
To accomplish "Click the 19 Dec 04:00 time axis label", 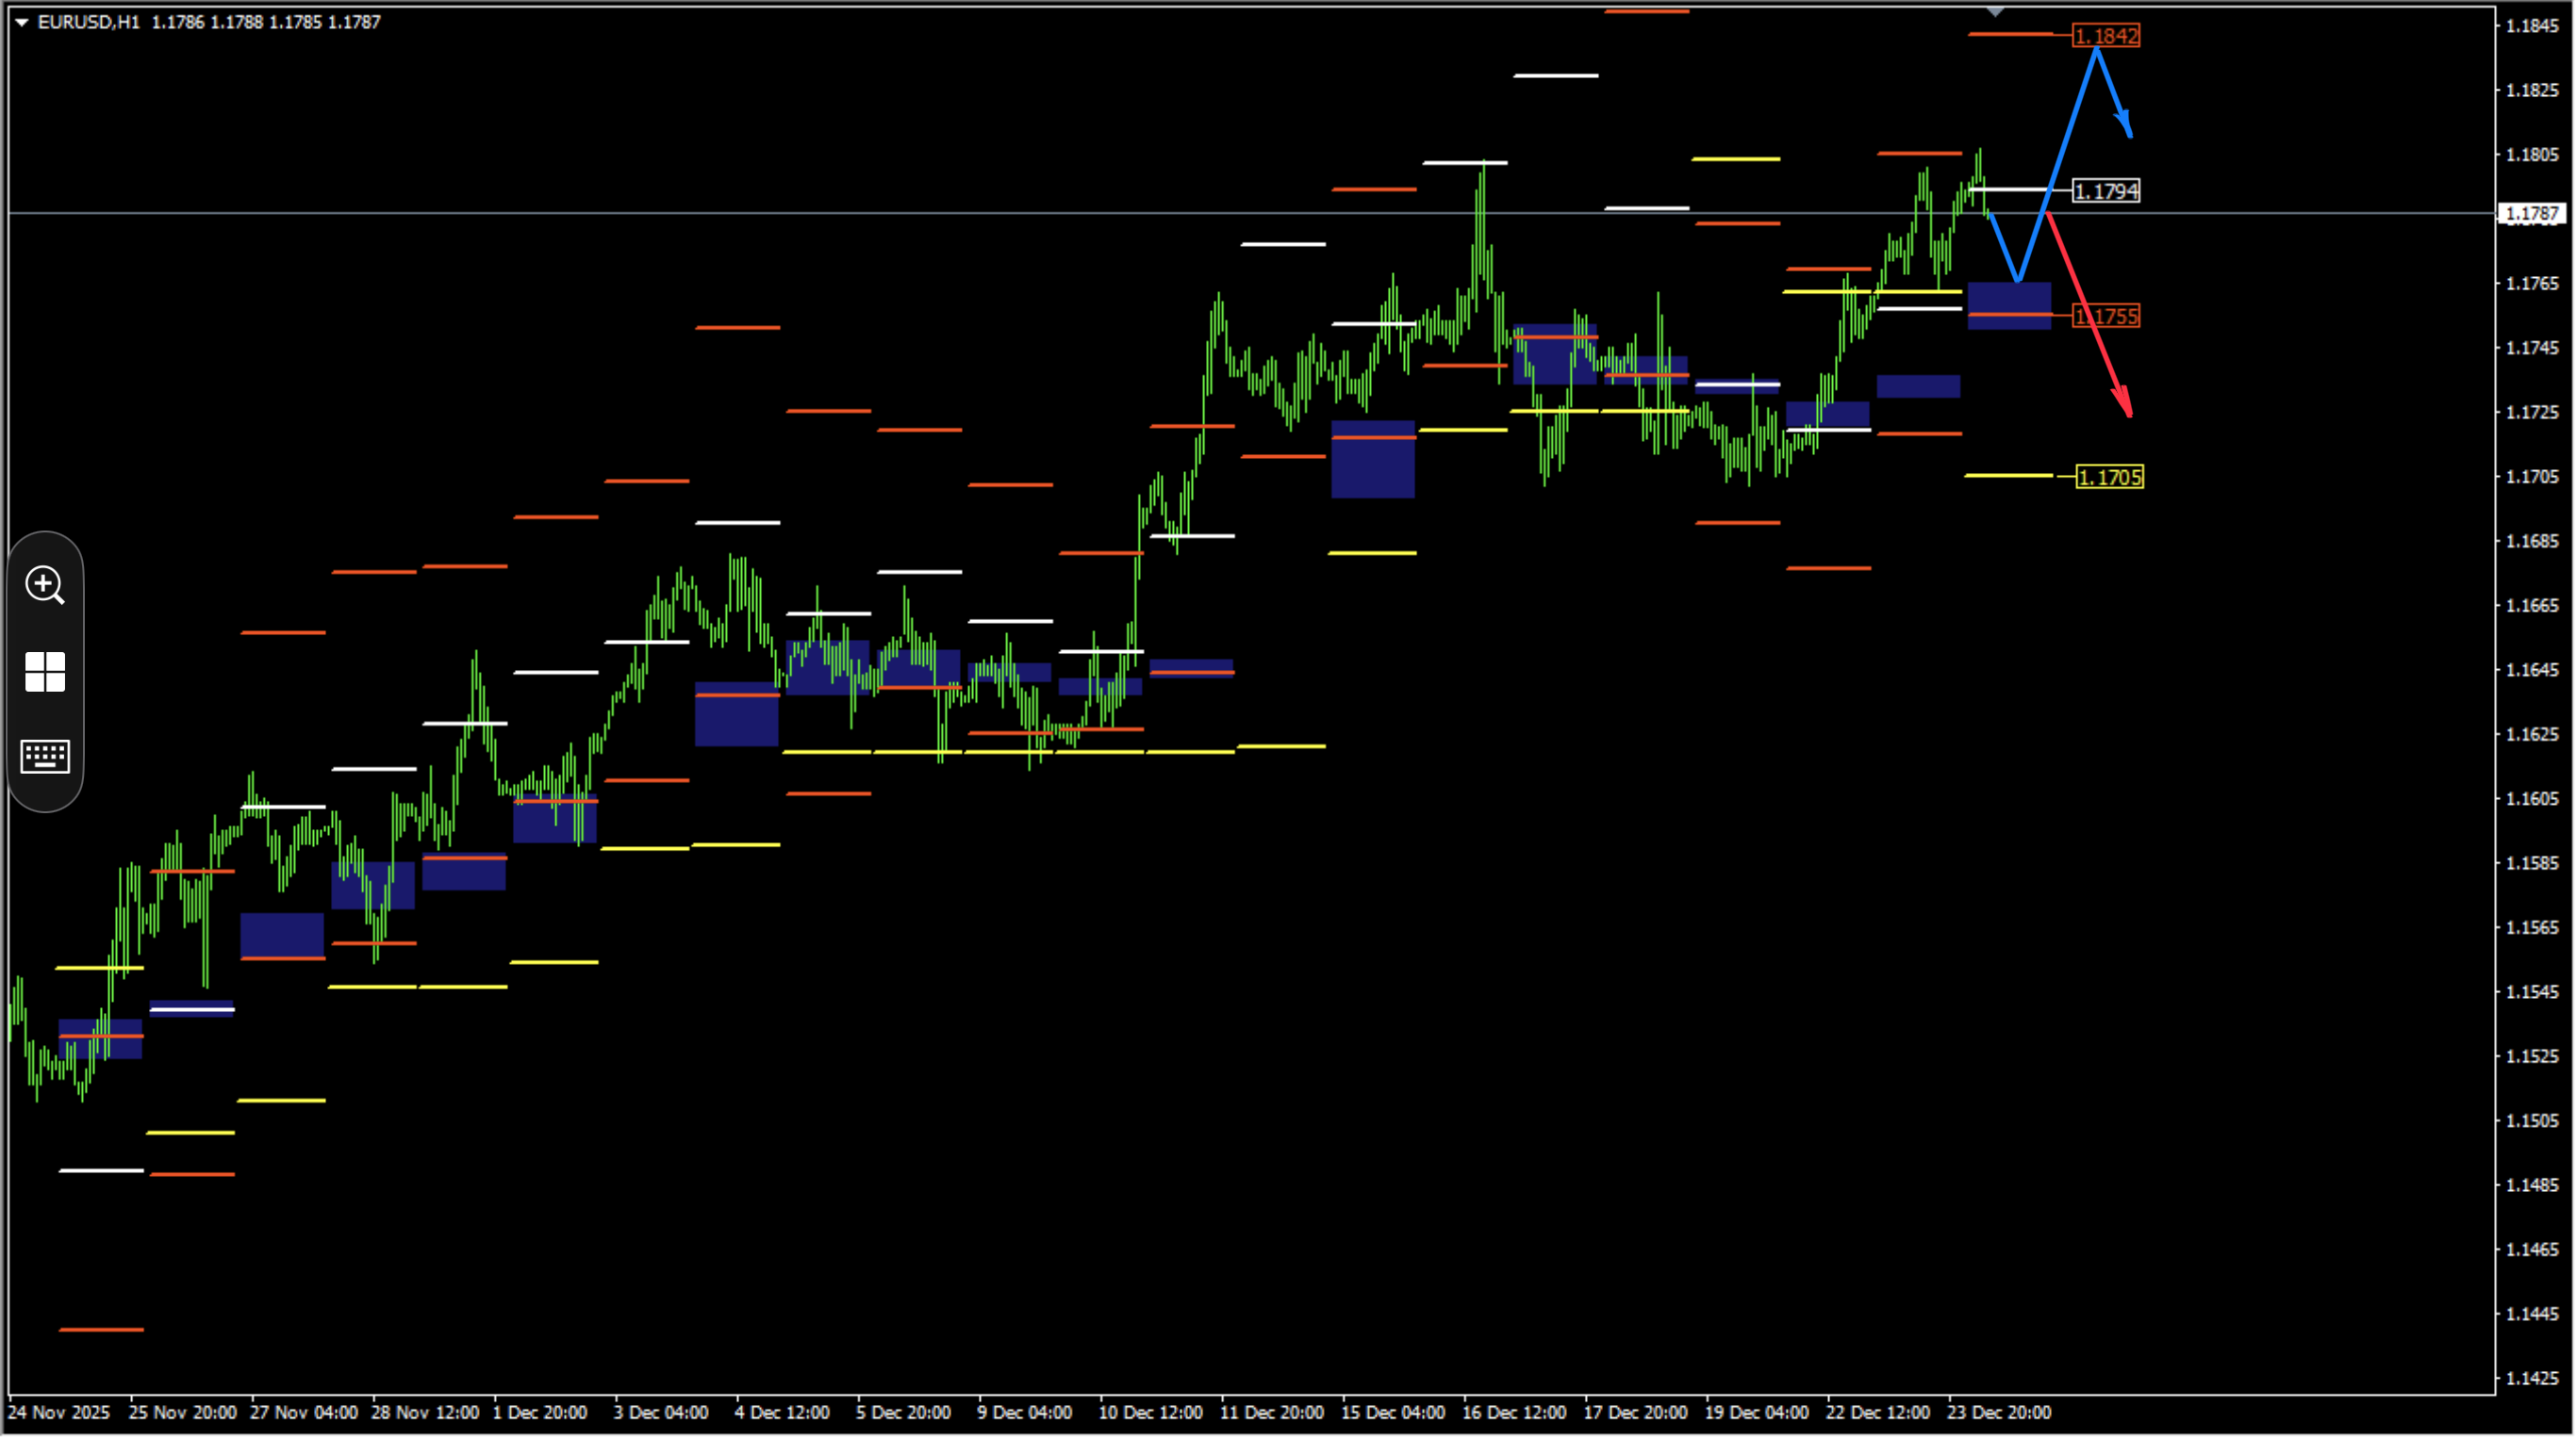I will (1757, 1413).
